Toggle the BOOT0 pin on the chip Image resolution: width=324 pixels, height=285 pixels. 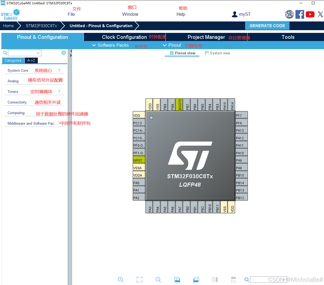tap(179, 104)
